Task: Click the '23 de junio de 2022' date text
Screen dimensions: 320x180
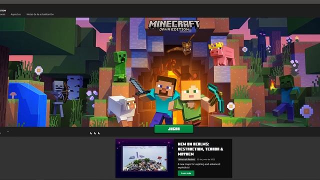Action: pos(205,159)
